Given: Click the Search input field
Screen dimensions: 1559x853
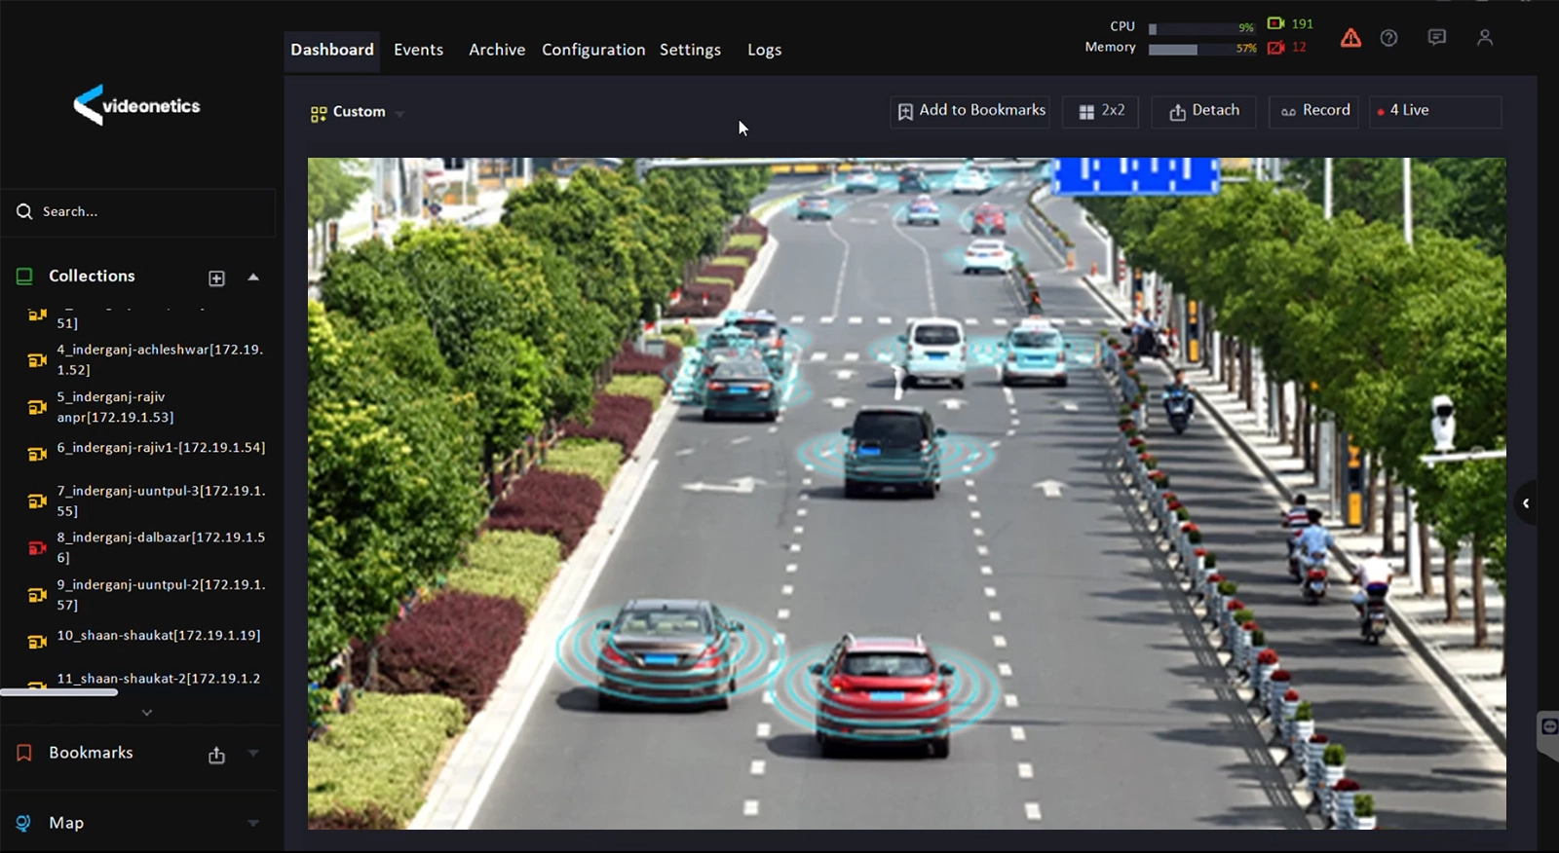Looking at the screenshot, I should 146,211.
